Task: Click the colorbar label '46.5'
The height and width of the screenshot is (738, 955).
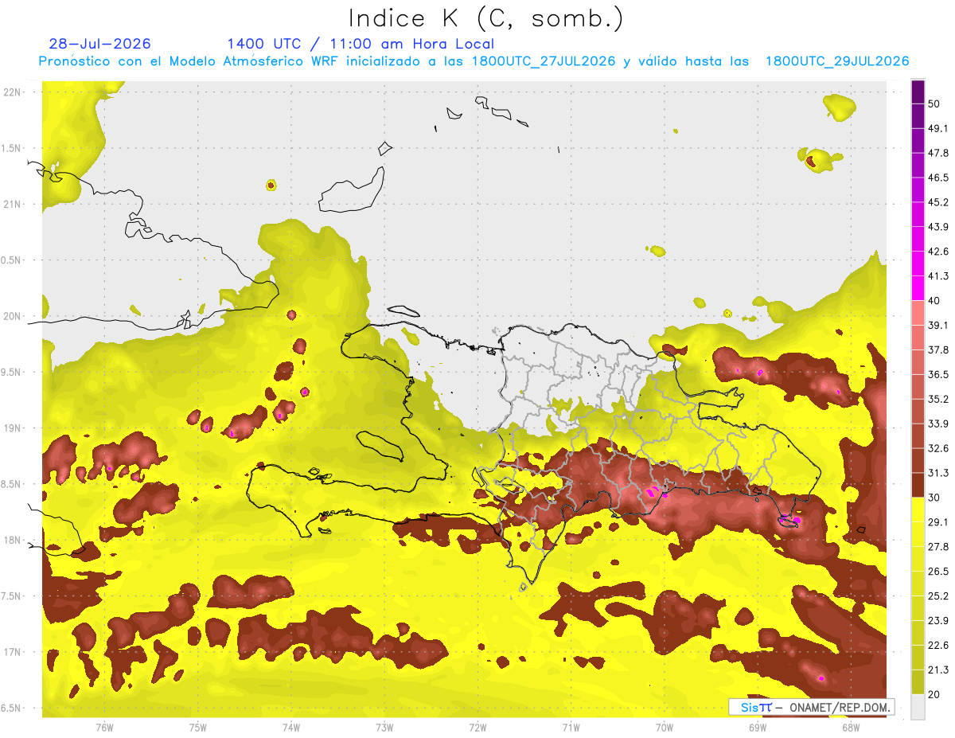Action: (x=938, y=178)
